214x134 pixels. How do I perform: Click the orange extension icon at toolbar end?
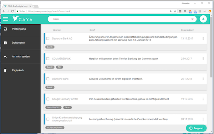point(210,11)
